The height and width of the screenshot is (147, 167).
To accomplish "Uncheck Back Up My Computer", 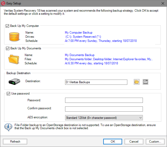I will click(7, 26).
